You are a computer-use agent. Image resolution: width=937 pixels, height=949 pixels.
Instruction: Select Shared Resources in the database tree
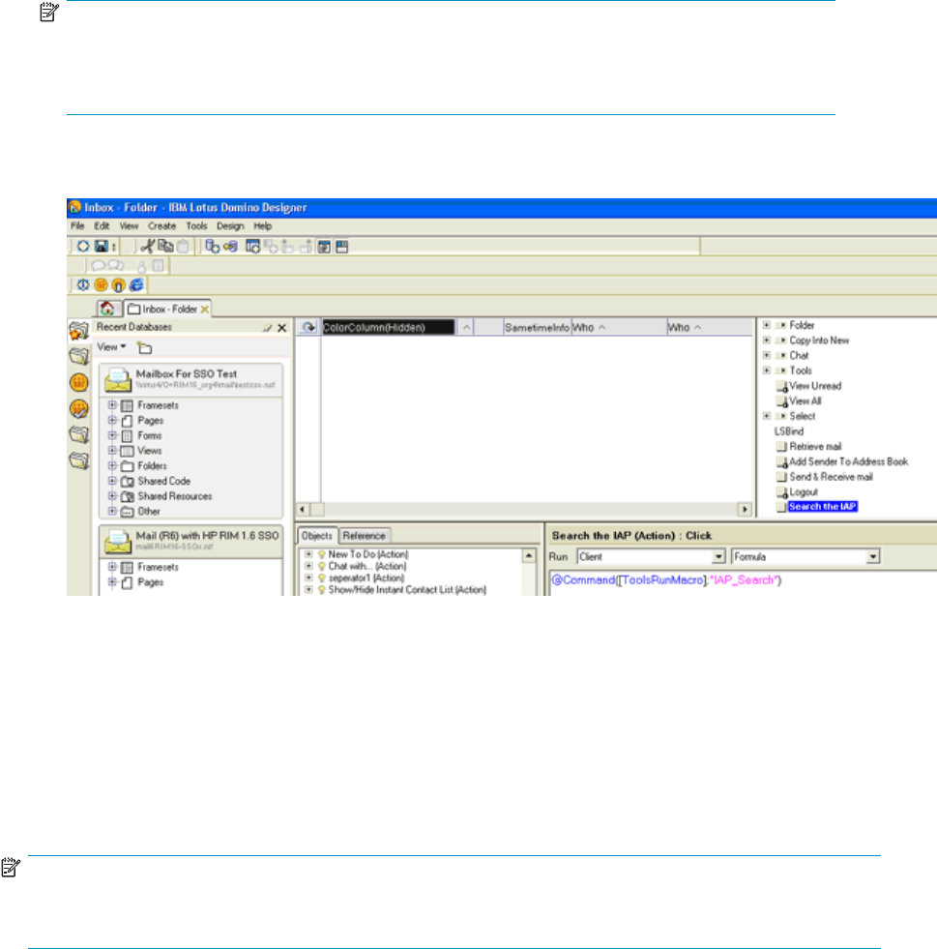coord(175,495)
